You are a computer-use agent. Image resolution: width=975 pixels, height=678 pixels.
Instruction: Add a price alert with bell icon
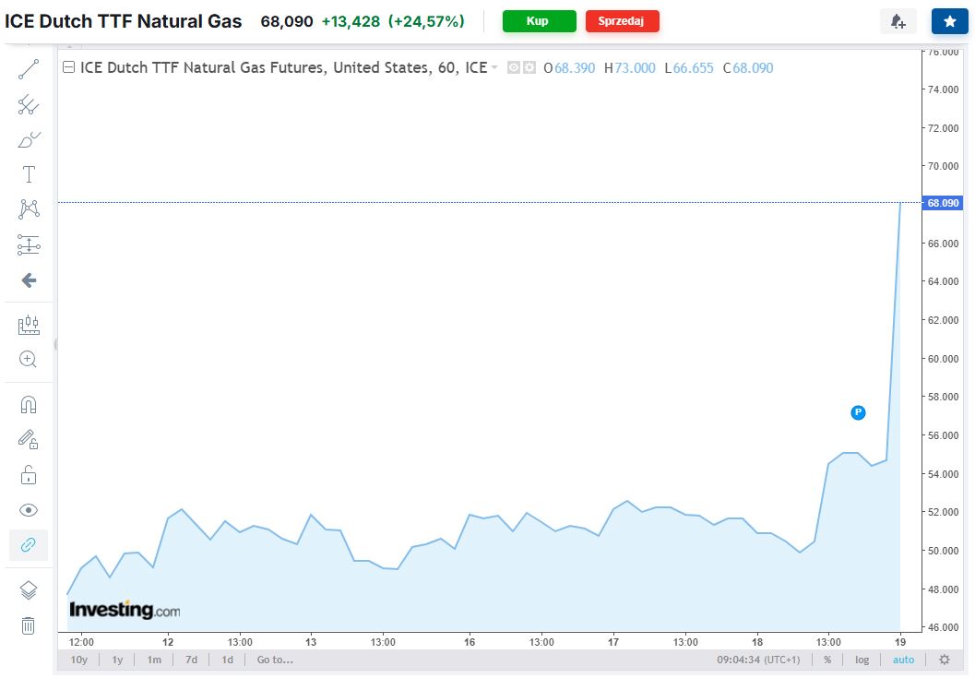pos(898,21)
